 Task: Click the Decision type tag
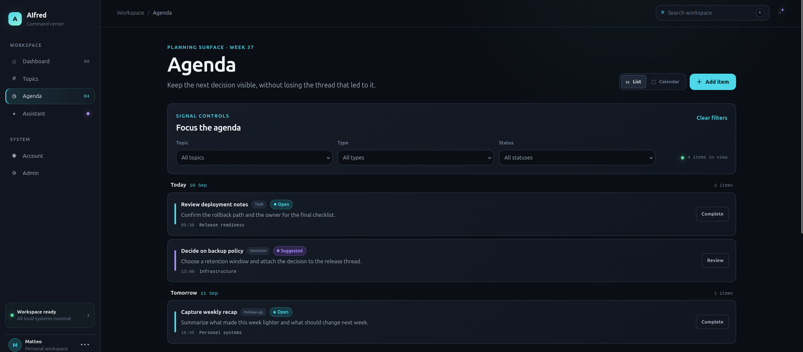pyautogui.click(x=258, y=251)
